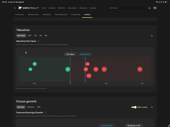The width and height of the screenshot is (170, 127).
Task: Click the search magnifier icon
Action: pos(111,8)
